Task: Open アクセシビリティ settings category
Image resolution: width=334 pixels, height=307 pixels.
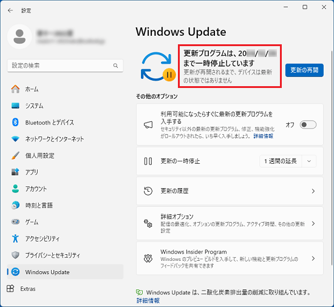Action: (x=65, y=238)
